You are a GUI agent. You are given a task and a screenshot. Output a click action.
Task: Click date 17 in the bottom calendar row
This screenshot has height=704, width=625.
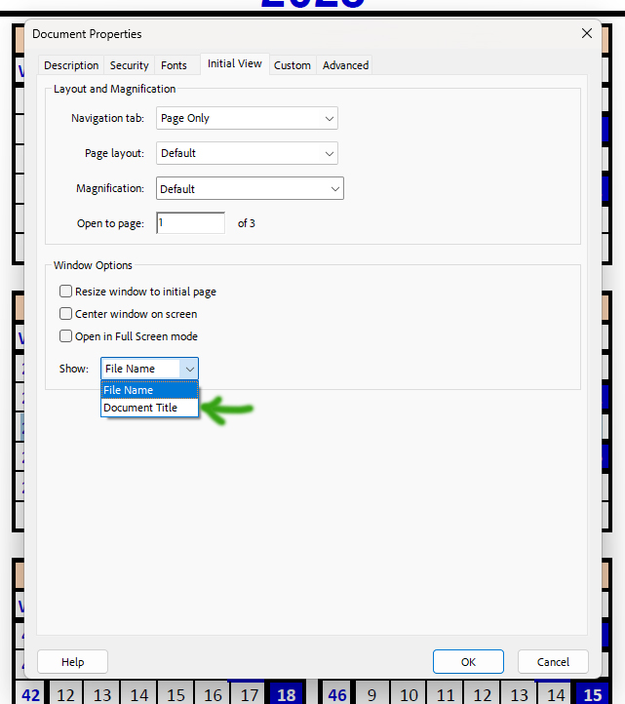point(250,694)
